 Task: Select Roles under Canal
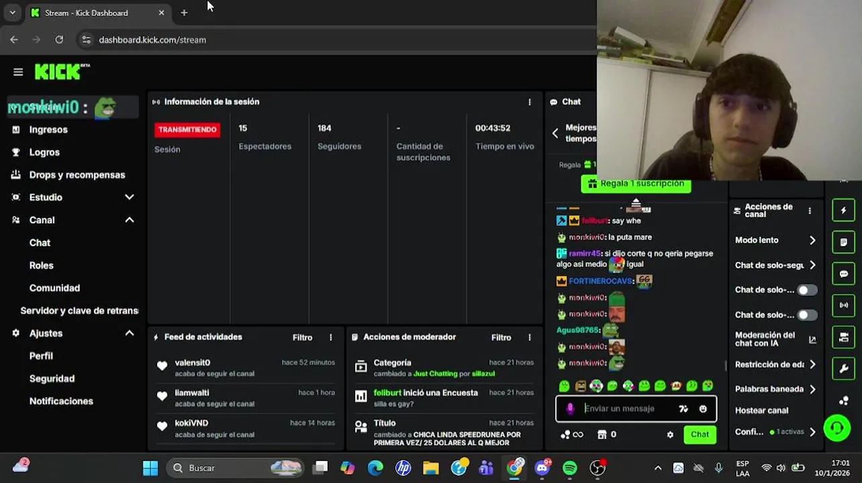pos(41,266)
